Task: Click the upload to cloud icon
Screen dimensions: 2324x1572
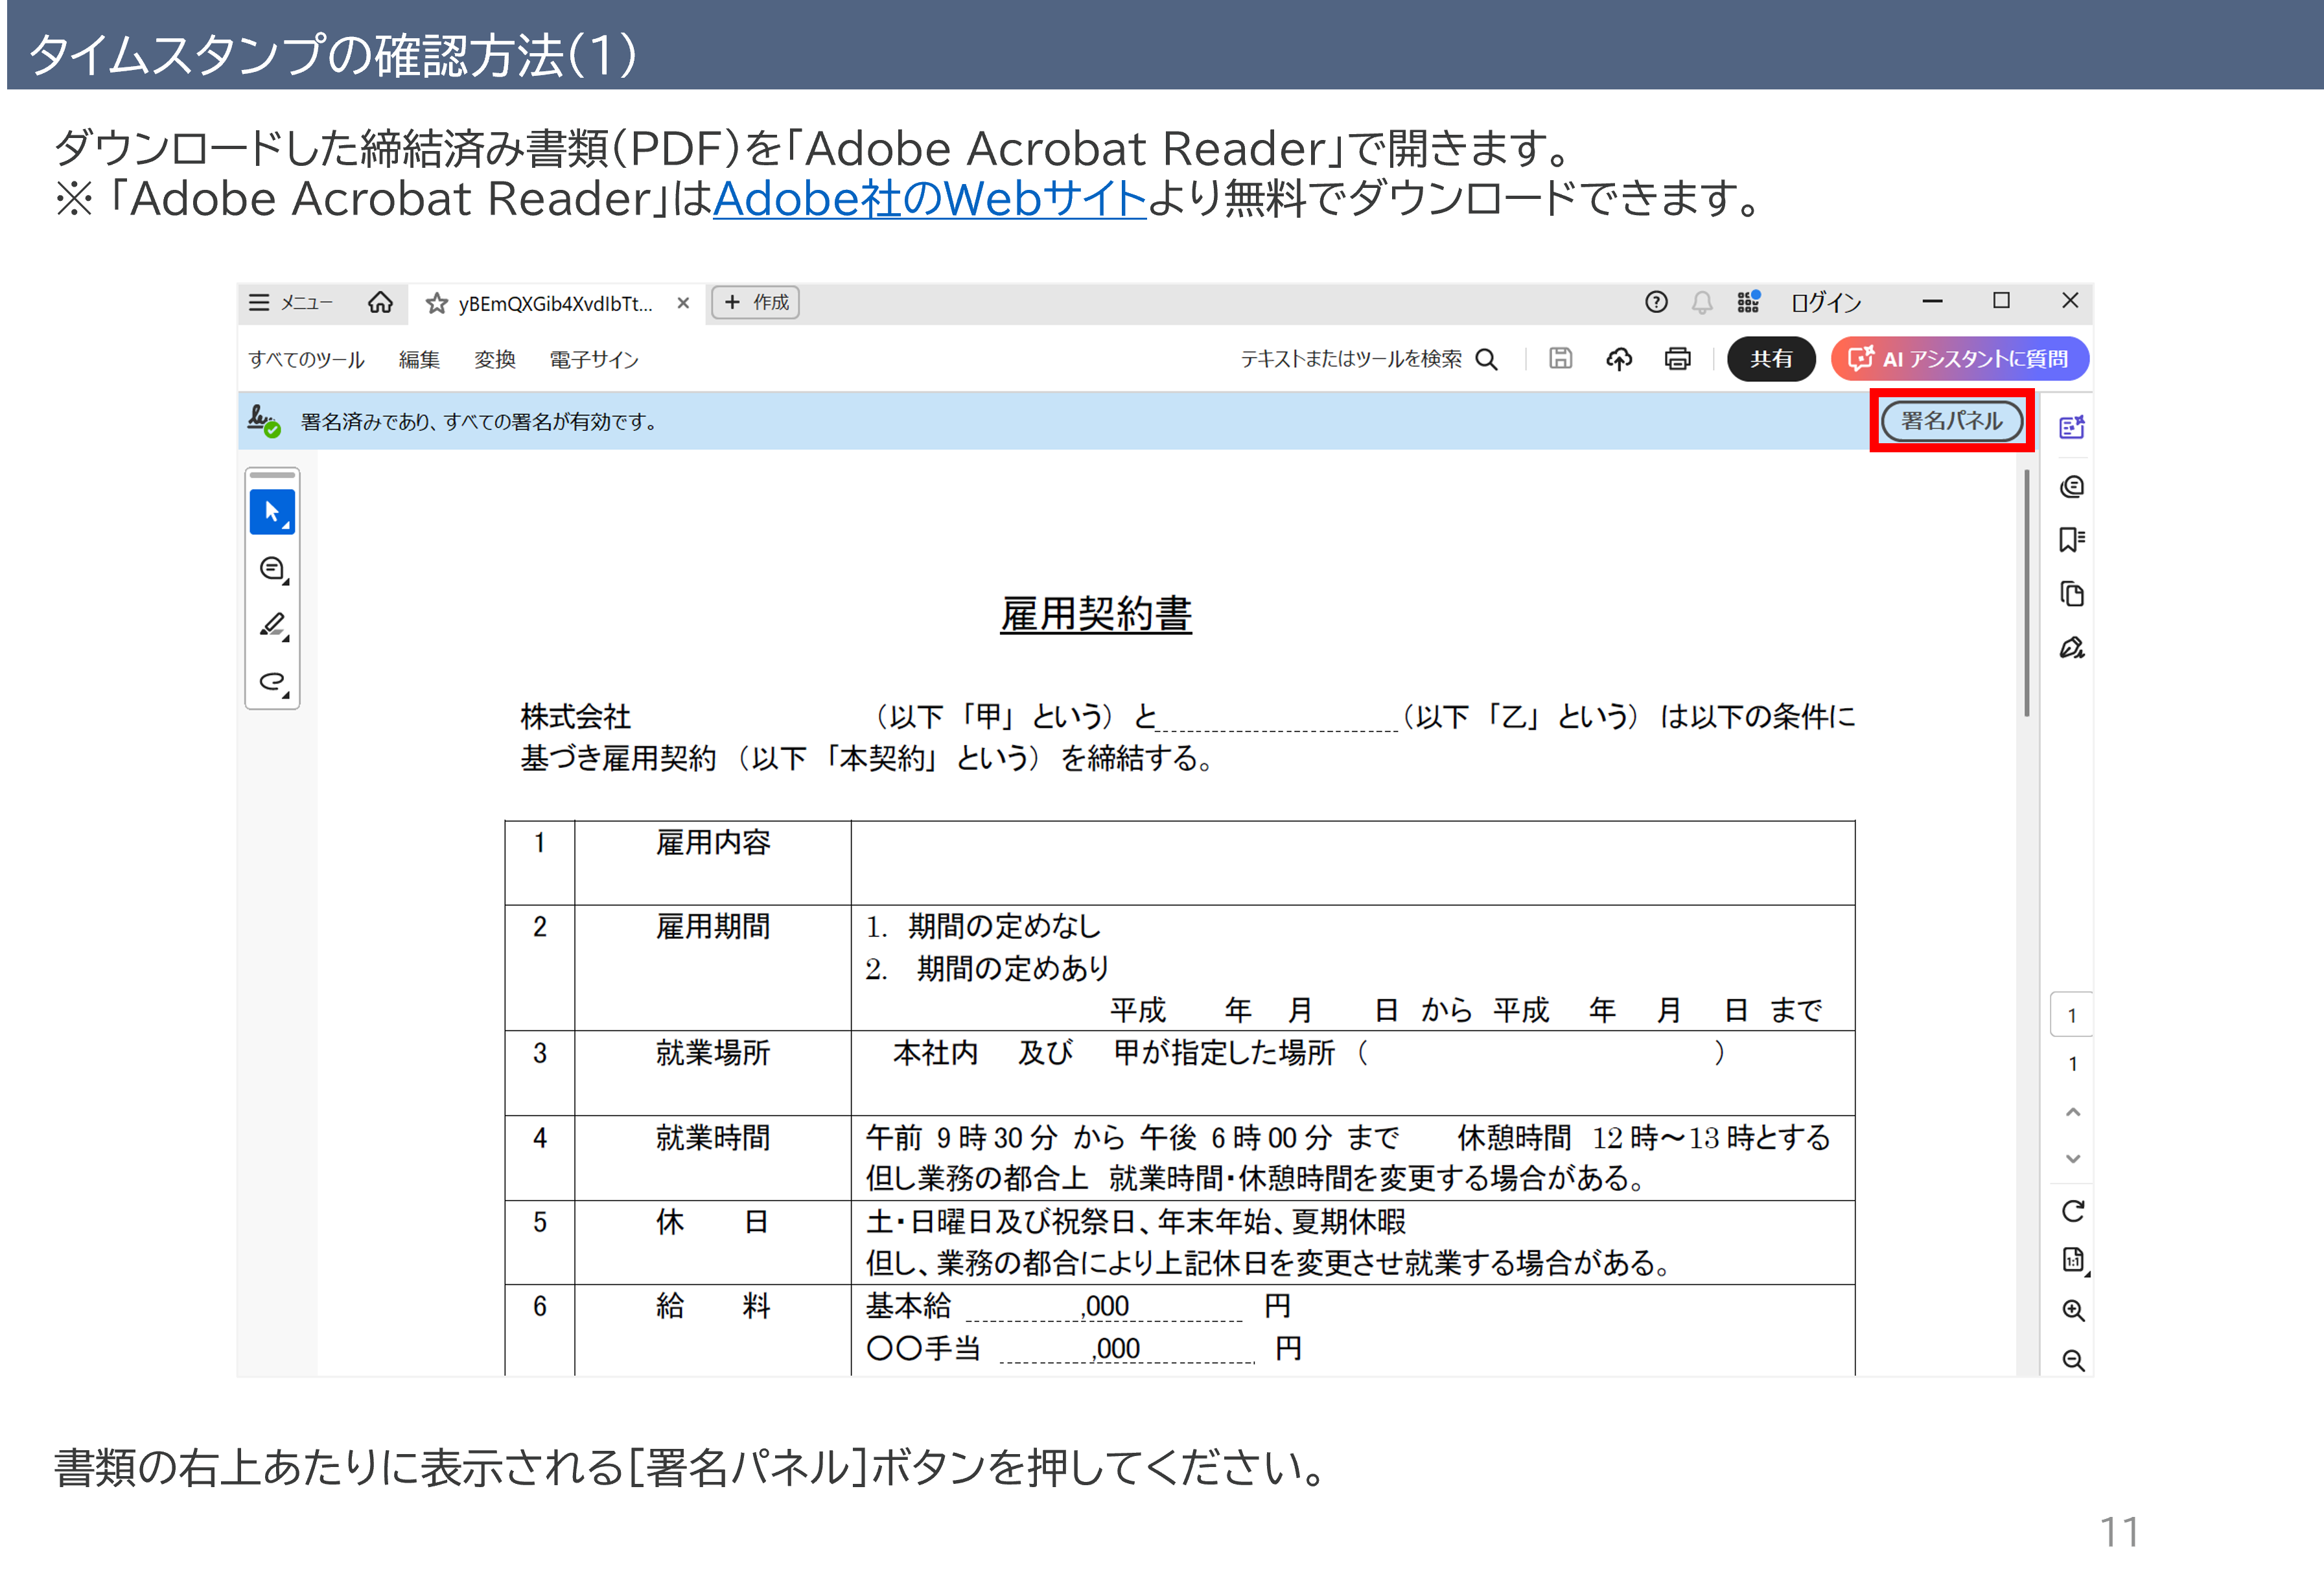Action: (1619, 359)
